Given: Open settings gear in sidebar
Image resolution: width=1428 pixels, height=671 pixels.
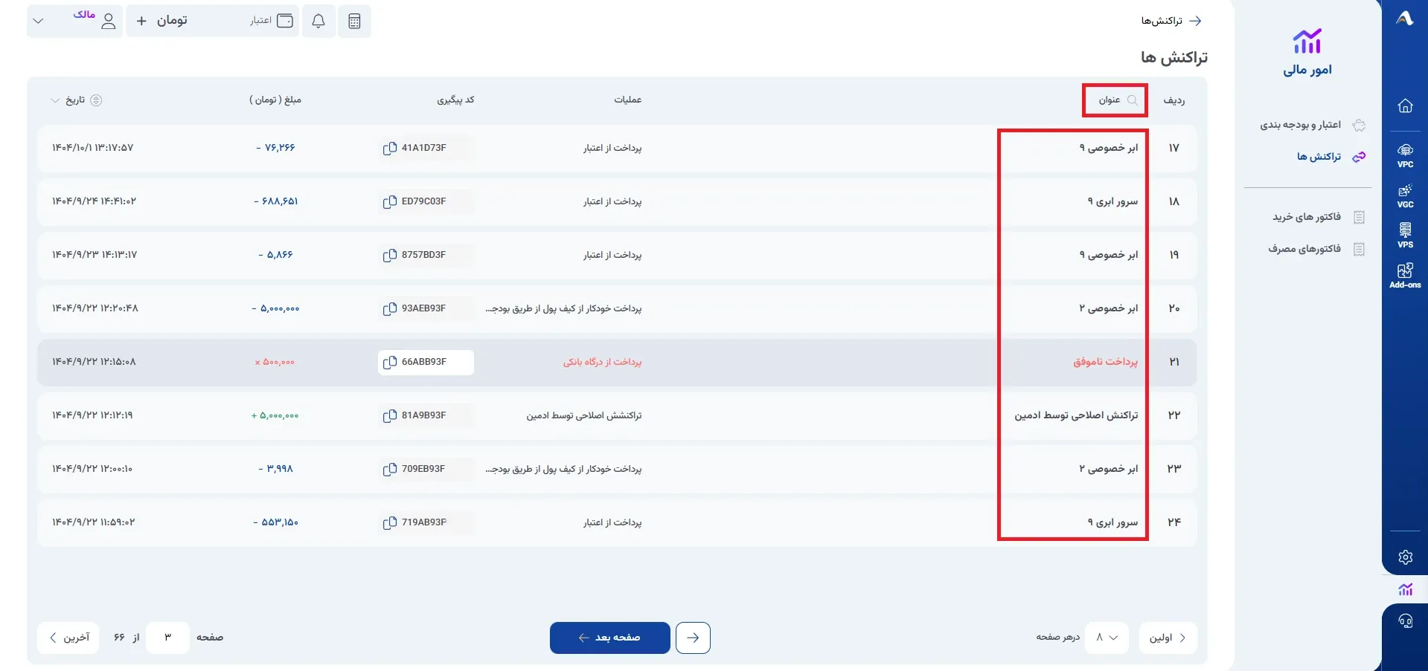Looking at the screenshot, I should click(1405, 557).
